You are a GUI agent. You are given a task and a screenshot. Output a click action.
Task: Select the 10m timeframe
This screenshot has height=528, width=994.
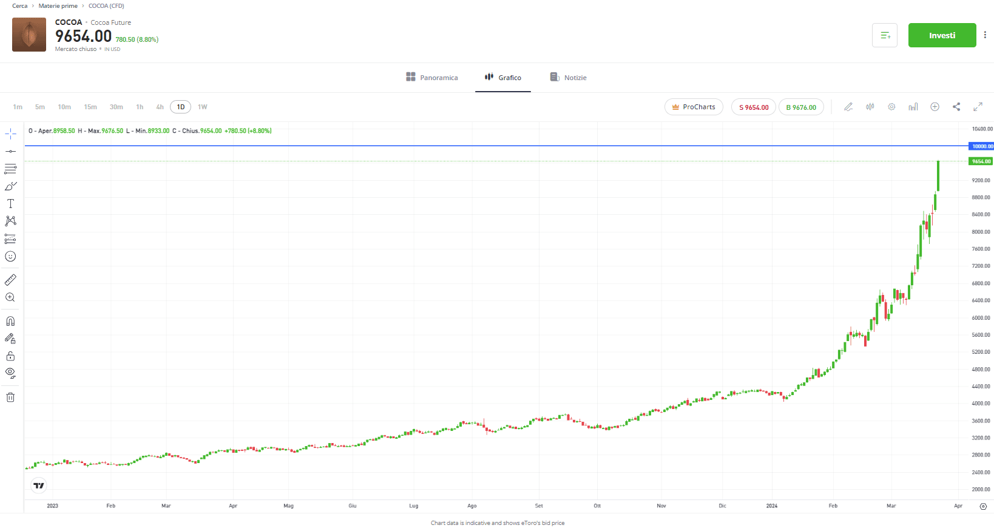(x=64, y=107)
